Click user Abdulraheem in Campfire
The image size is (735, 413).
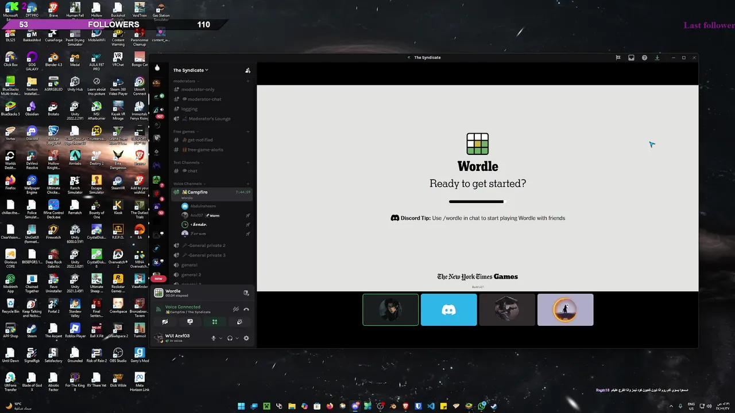[216, 206]
